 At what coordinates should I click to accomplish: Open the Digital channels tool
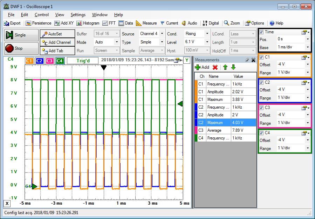pos(211,23)
